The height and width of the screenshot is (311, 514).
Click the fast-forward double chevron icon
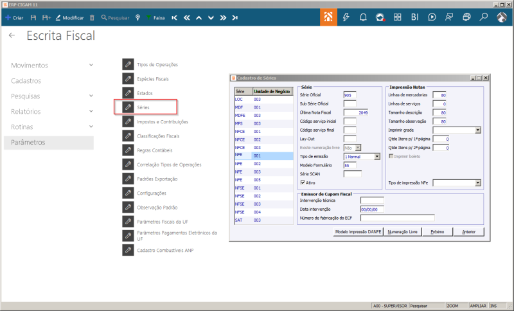(223, 18)
